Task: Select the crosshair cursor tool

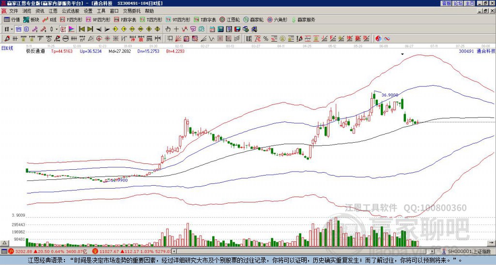Action: pos(176,29)
